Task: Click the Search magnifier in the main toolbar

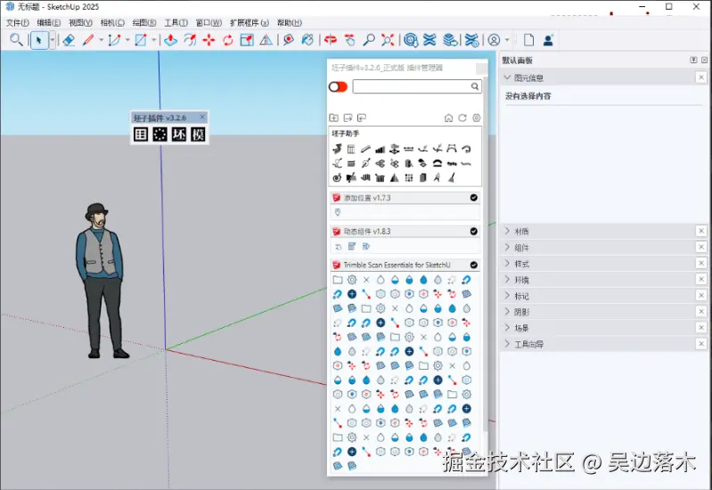Action: click(x=16, y=40)
